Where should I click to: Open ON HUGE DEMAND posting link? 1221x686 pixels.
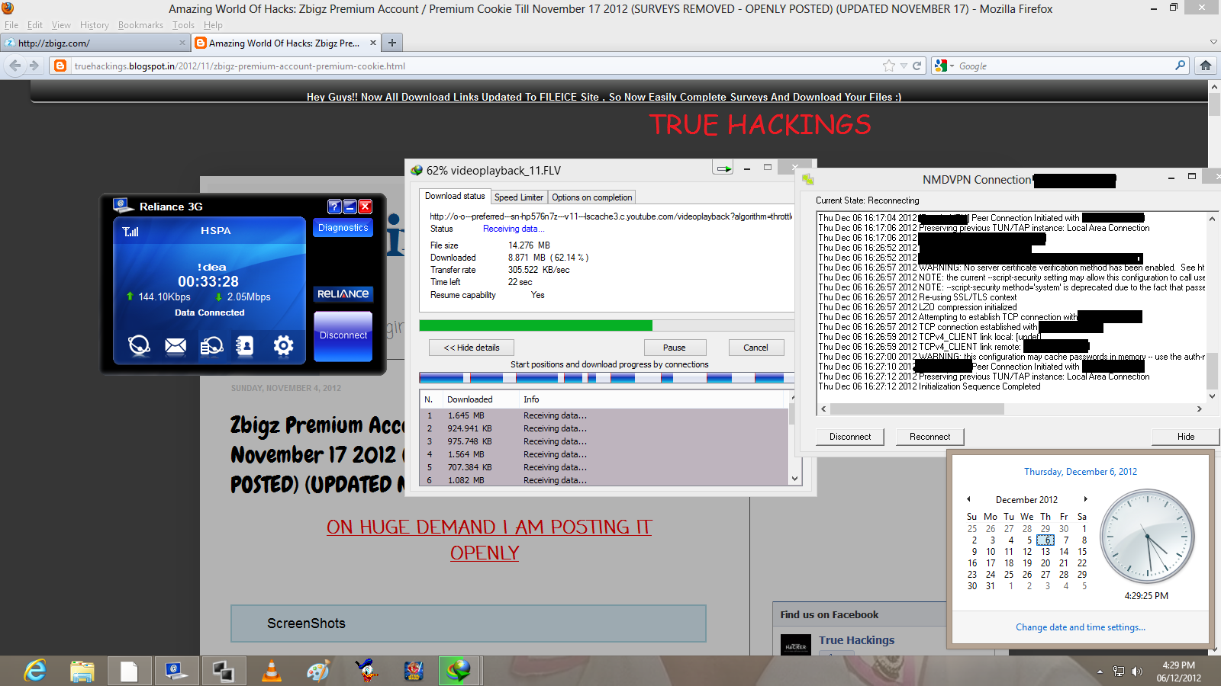tap(488, 540)
